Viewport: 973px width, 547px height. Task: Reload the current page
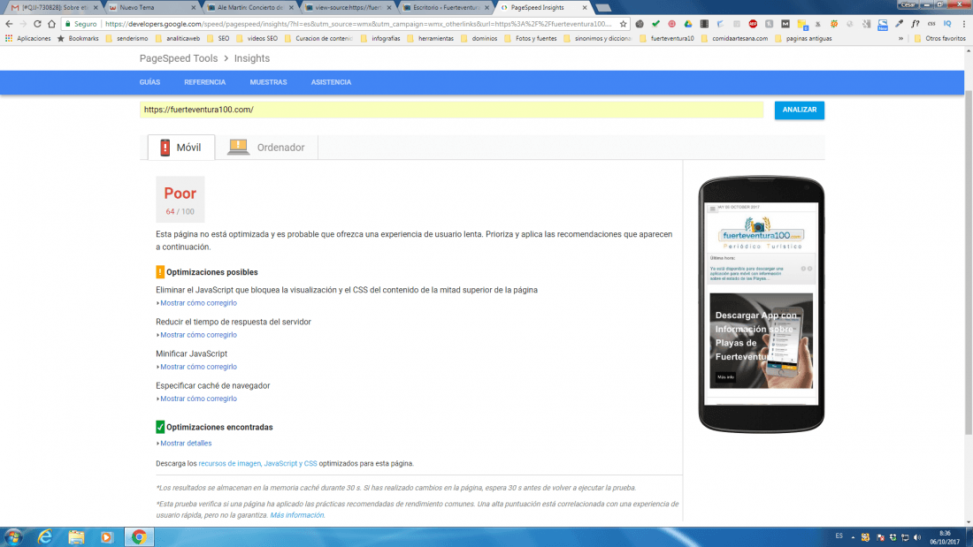37,24
